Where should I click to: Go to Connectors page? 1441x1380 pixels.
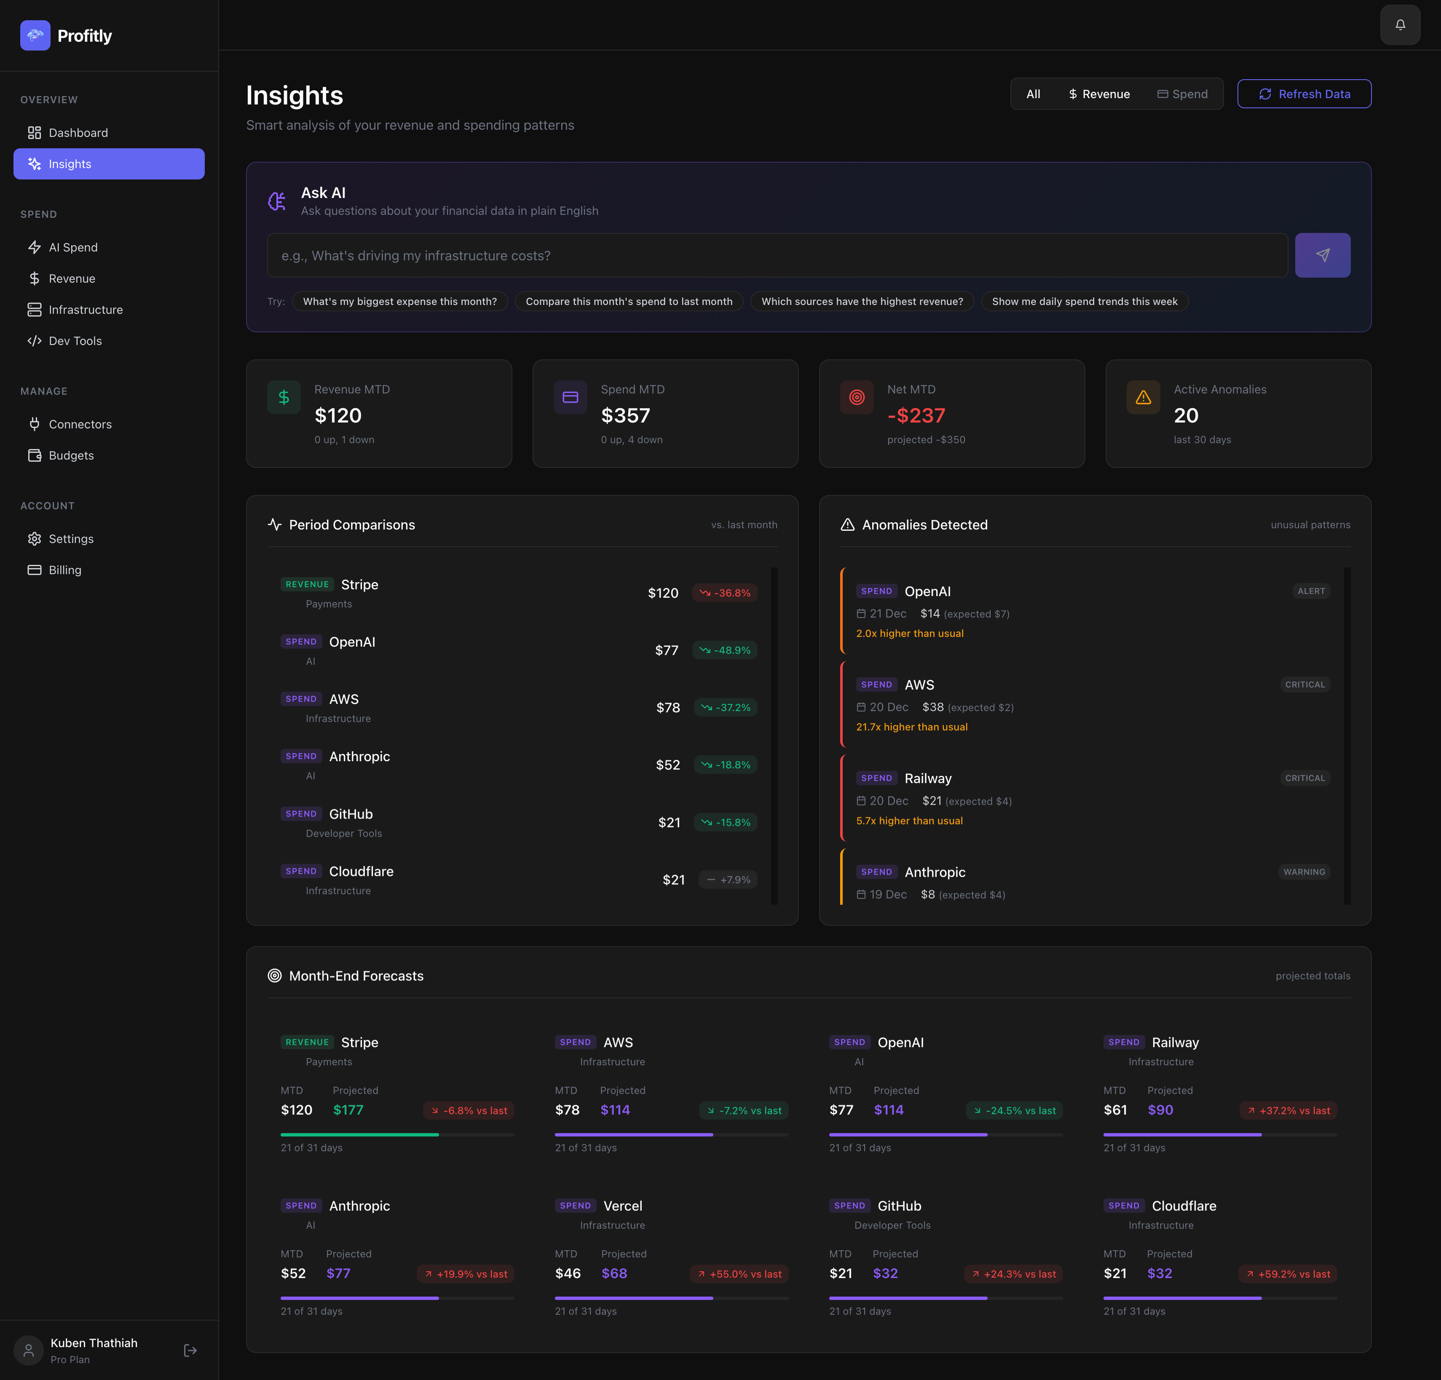coord(80,424)
